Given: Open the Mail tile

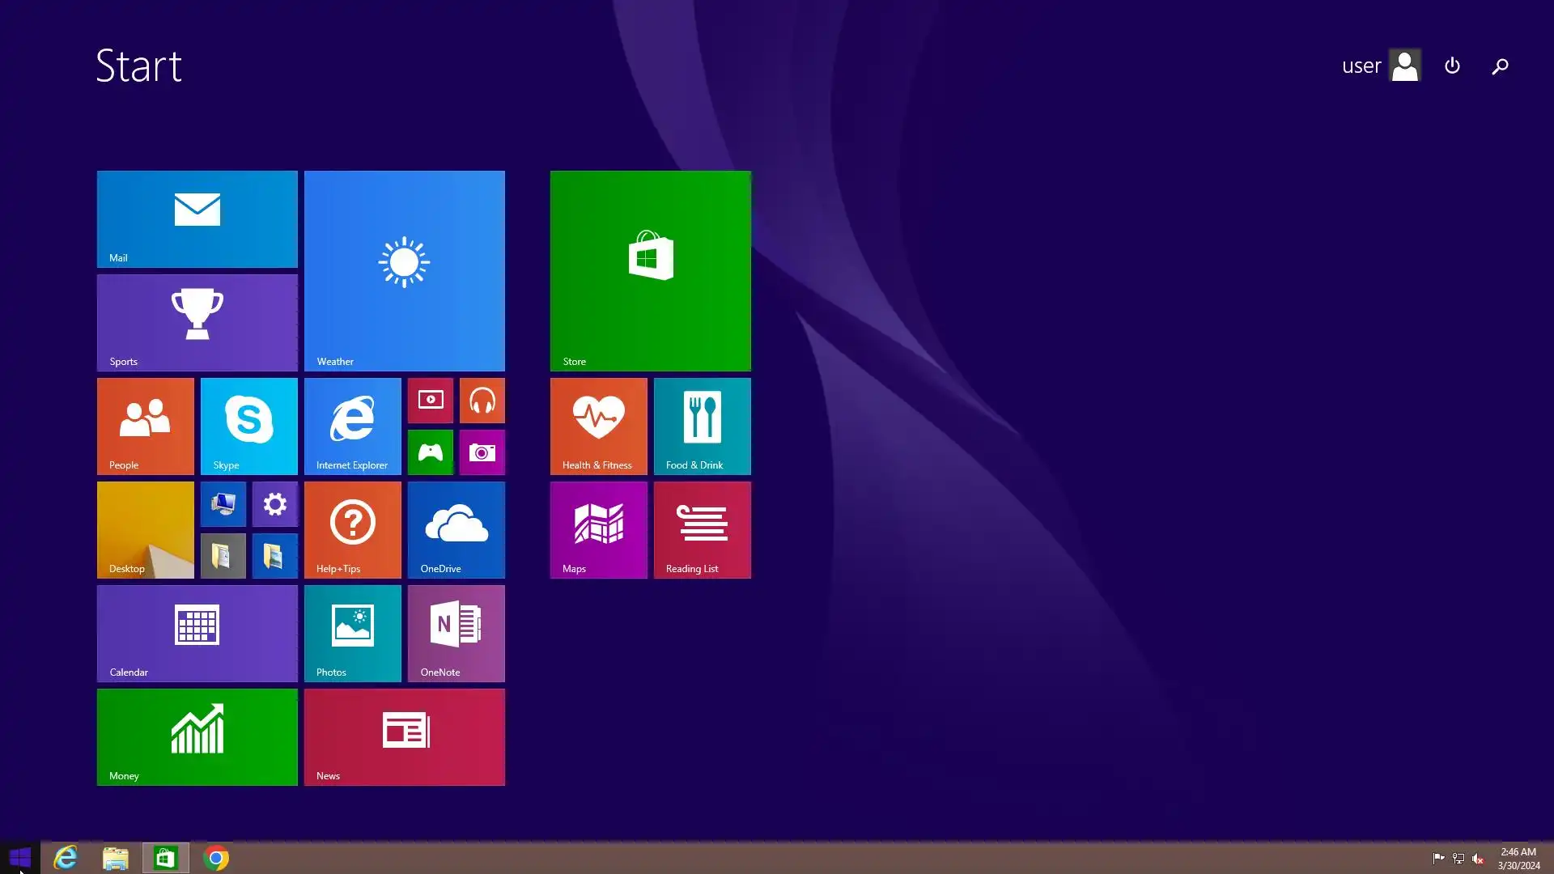Looking at the screenshot, I should 197,218.
